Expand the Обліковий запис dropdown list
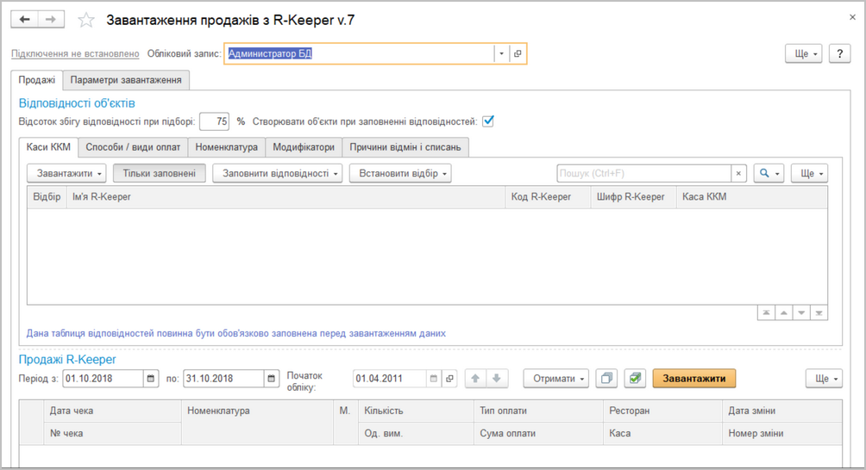 click(x=500, y=53)
